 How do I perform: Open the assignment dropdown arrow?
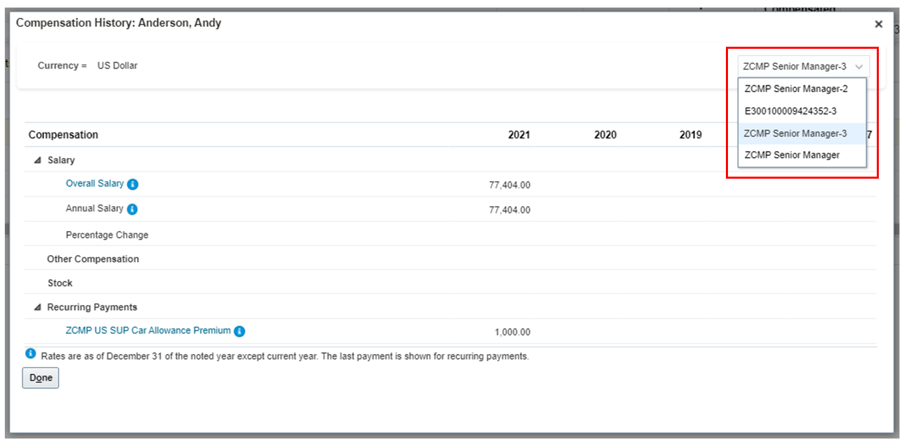pos(859,67)
